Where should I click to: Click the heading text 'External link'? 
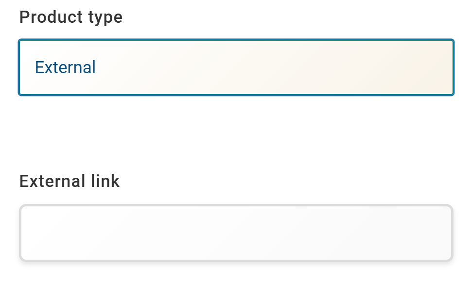click(x=70, y=181)
